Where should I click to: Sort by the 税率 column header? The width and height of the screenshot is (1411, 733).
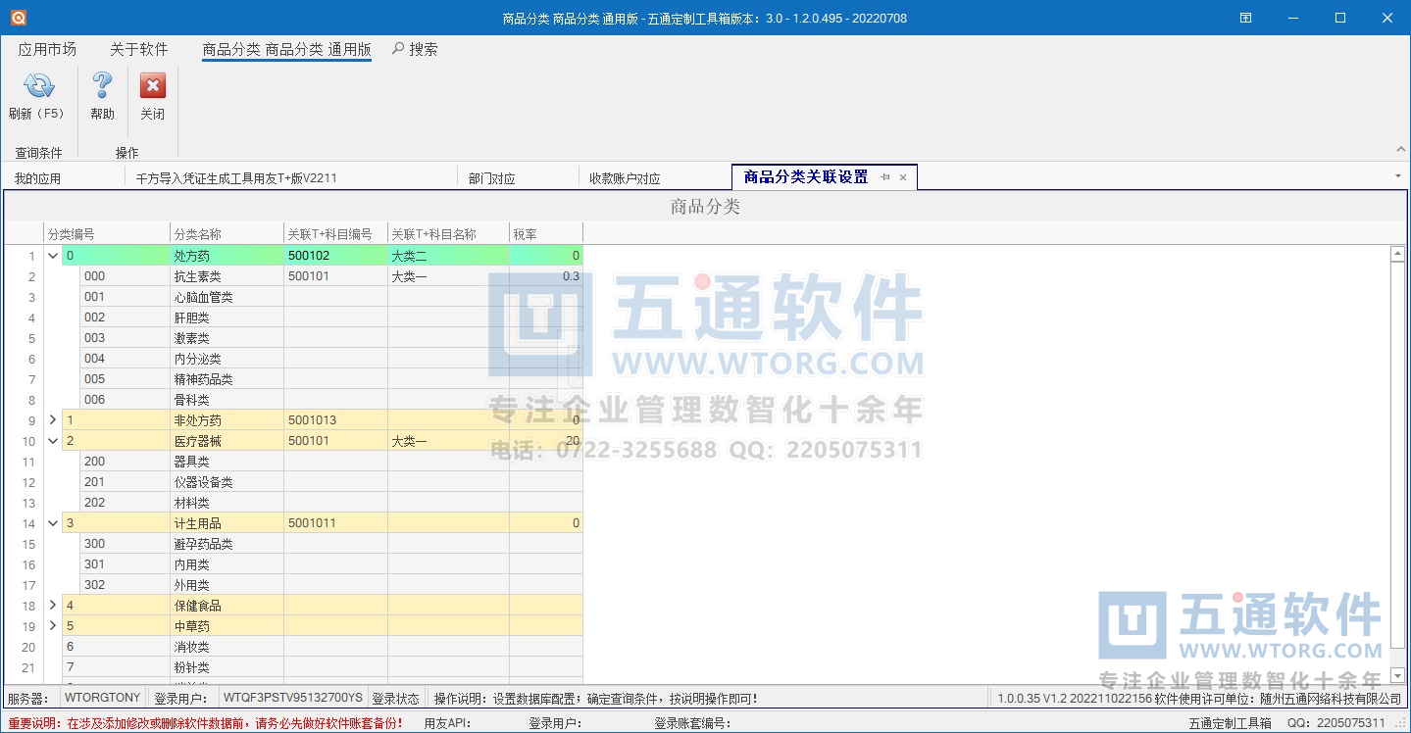coord(545,234)
